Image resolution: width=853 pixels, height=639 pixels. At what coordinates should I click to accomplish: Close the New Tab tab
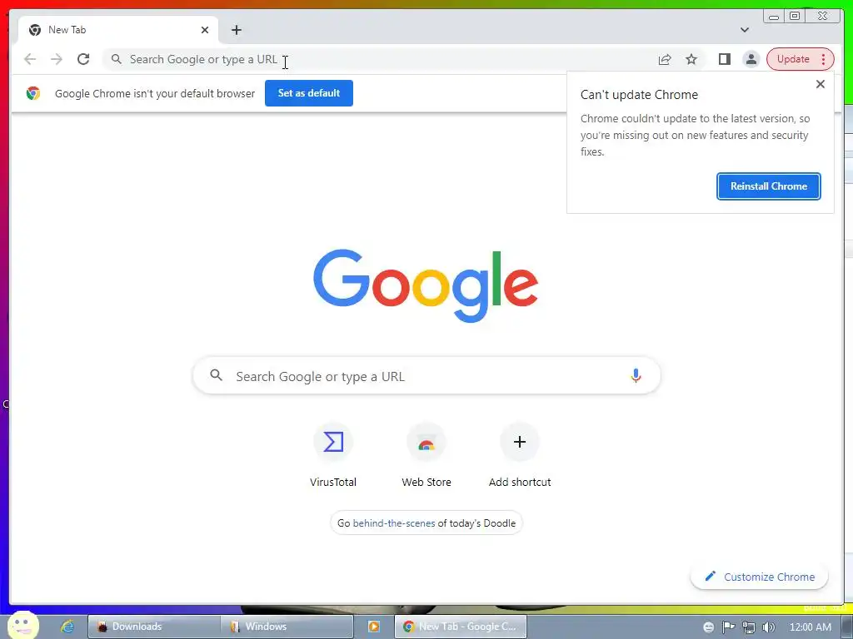(205, 30)
